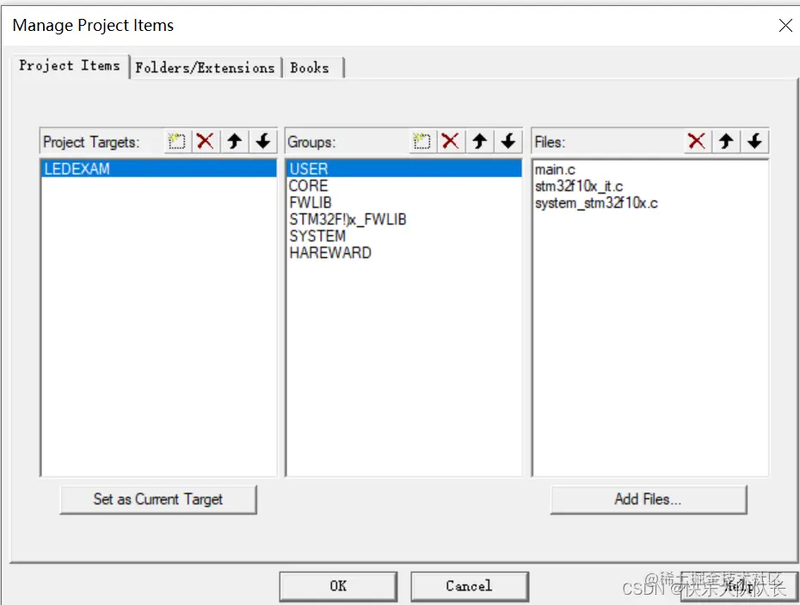Move selected file up
Image resolution: width=800 pixels, height=605 pixels.
point(726,141)
